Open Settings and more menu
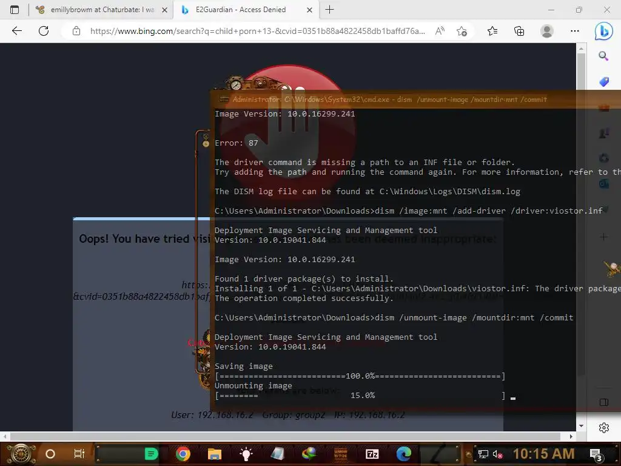Screen dimensions: 621x466 coord(575,31)
